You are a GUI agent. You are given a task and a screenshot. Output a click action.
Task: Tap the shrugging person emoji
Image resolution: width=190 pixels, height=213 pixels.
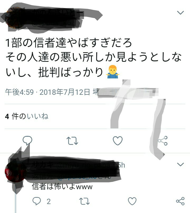[x=113, y=72]
